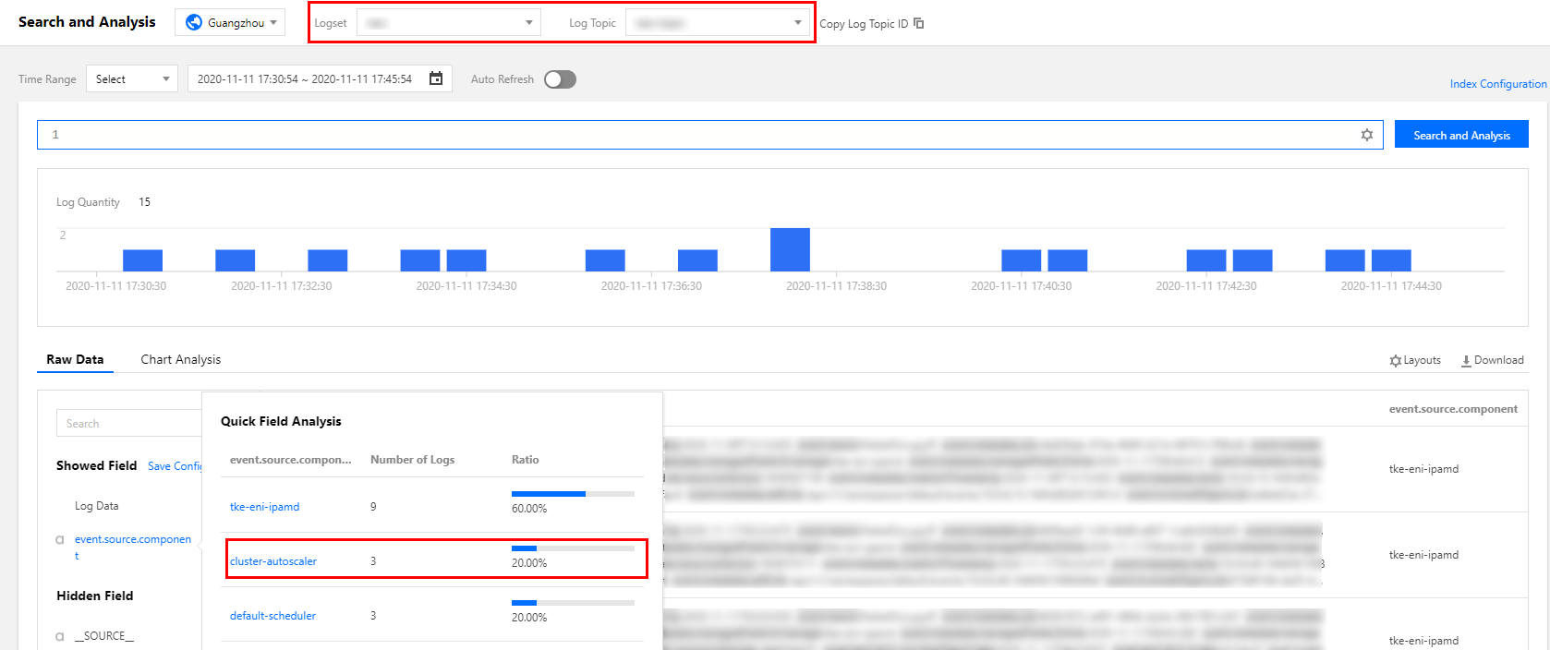The width and height of the screenshot is (1550, 650).
Task: Toggle the Auto Refresh switch
Action: [560, 79]
